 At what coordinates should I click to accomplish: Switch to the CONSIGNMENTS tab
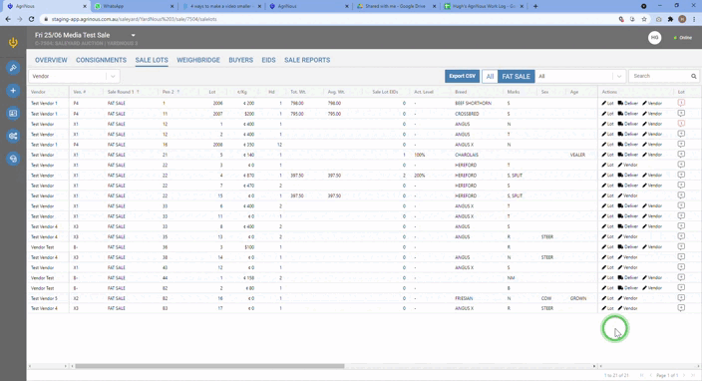101,60
